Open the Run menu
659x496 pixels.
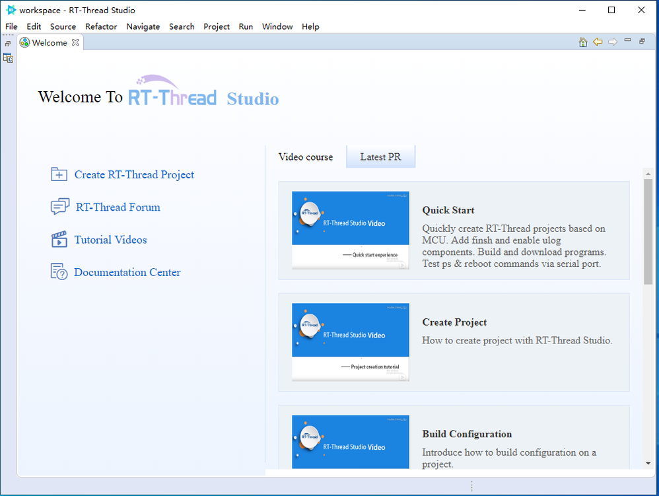246,26
